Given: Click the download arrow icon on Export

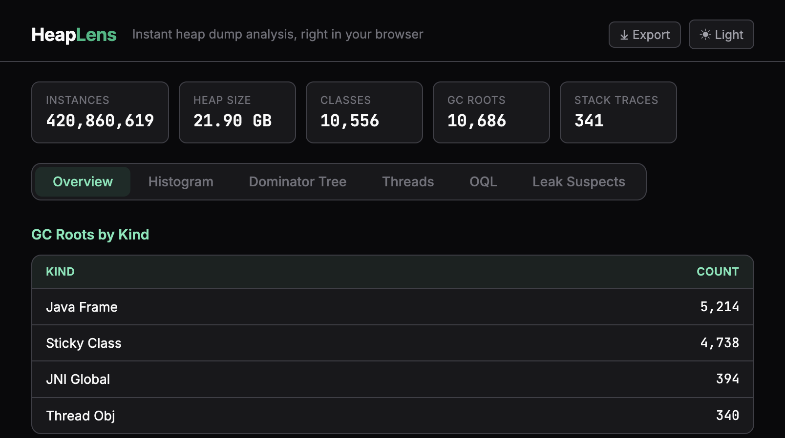Looking at the screenshot, I should (624, 35).
